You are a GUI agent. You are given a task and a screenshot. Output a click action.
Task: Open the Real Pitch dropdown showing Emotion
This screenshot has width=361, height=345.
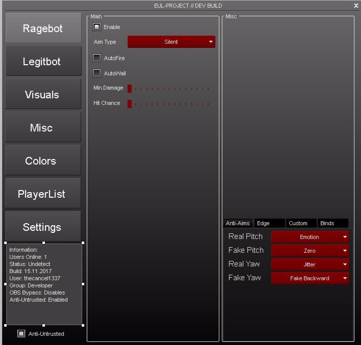point(310,237)
